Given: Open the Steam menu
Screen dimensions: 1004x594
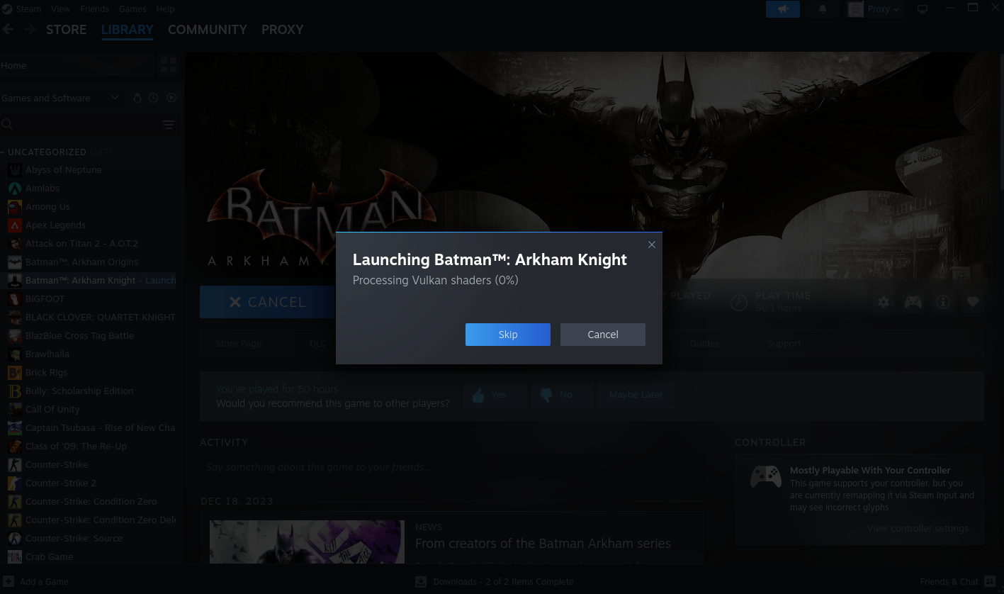Looking at the screenshot, I should pyautogui.click(x=28, y=9).
